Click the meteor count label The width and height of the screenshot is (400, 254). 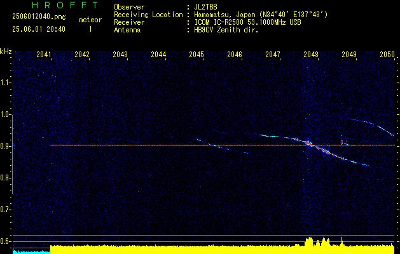[x=90, y=20]
